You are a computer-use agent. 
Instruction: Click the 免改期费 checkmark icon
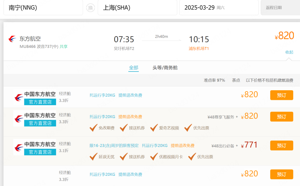tap(93, 128)
